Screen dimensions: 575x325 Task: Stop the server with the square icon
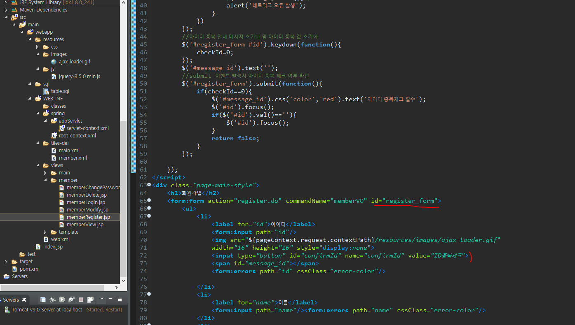(81, 299)
